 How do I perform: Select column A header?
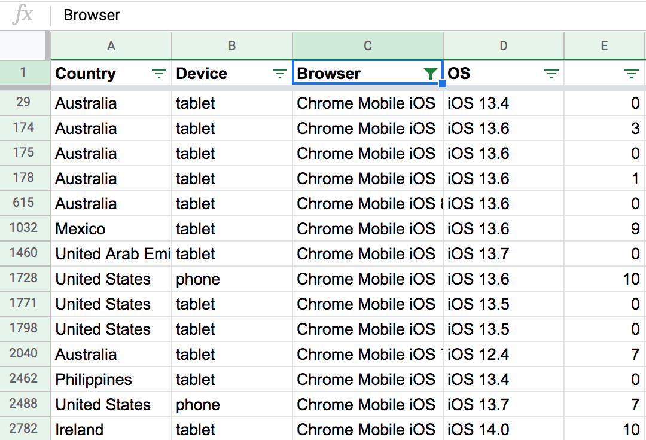click(111, 46)
